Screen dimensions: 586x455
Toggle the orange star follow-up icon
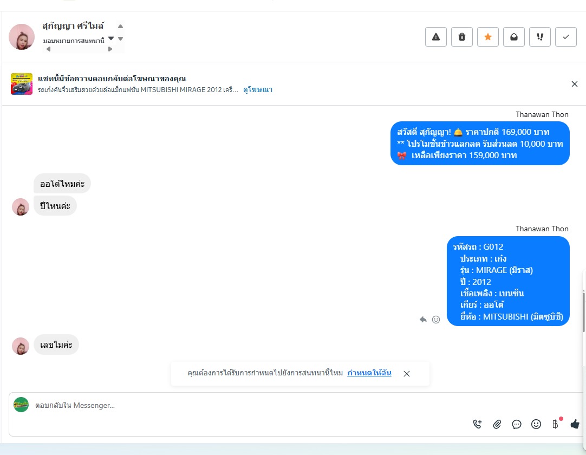click(x=488, y=37)
